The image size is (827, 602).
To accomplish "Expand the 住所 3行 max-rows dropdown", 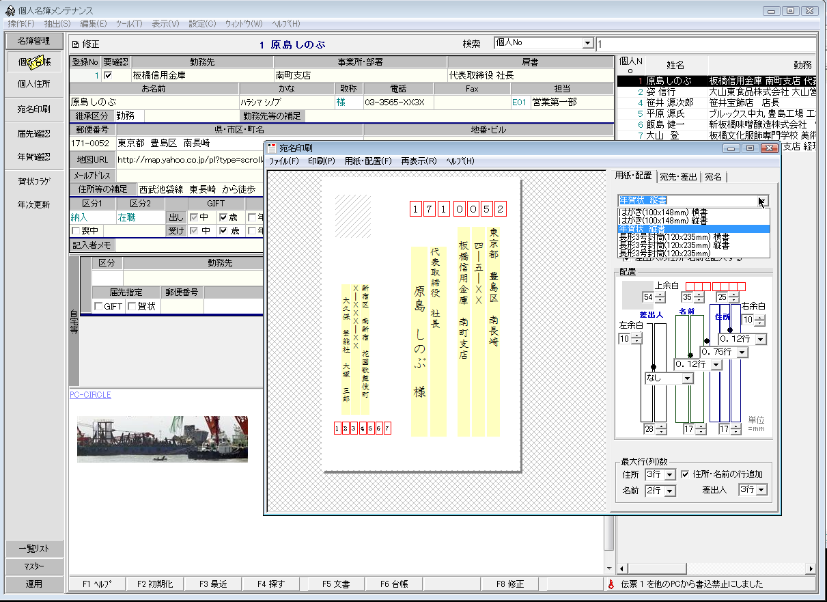I will [x=669, y=474].
